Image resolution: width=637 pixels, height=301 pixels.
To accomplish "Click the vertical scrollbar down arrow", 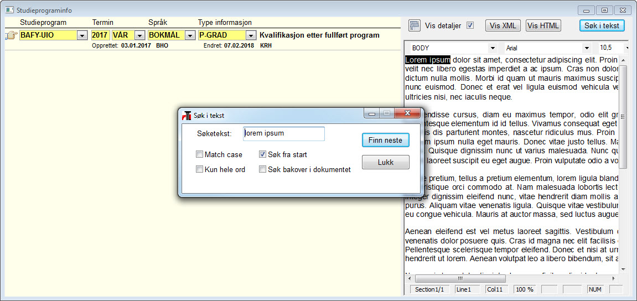I will tap(623, 269).
